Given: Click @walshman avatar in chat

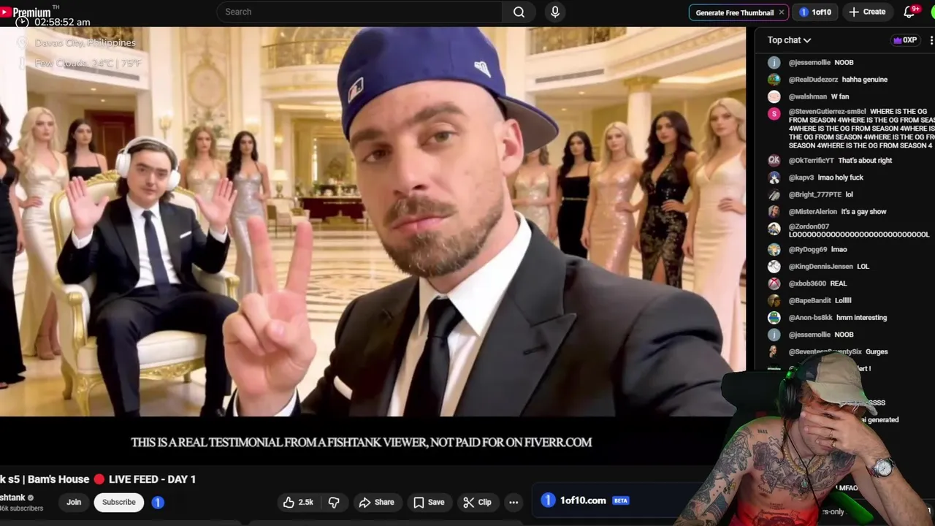Looking at the screenshot, I should point(774,96).
